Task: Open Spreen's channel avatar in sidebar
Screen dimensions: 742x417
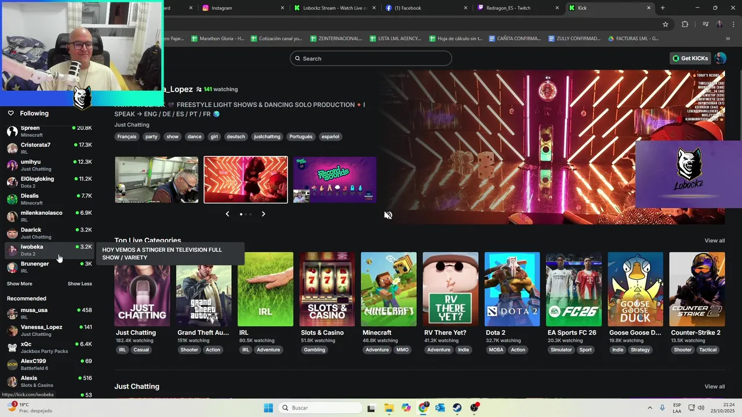Action: (x=12, y=131)
